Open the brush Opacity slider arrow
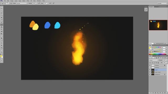168x94 pixels. (36, 3)
